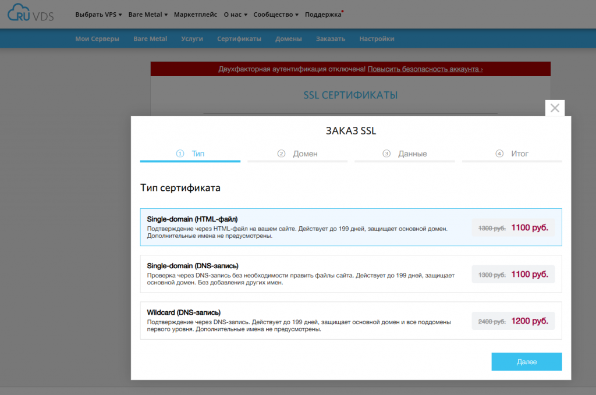Screen dimensions: 596x395
Task: Click Заказать in blue bar
Action: pos(331,39)
